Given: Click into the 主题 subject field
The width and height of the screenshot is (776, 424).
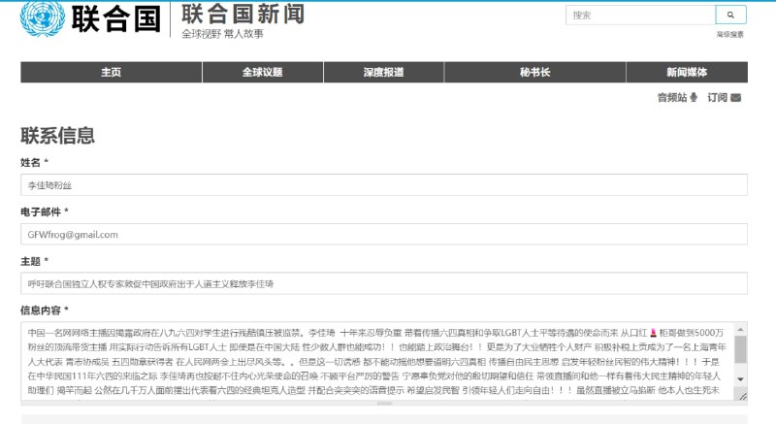Looking at the screenshot, I should (x=384, y=283).
